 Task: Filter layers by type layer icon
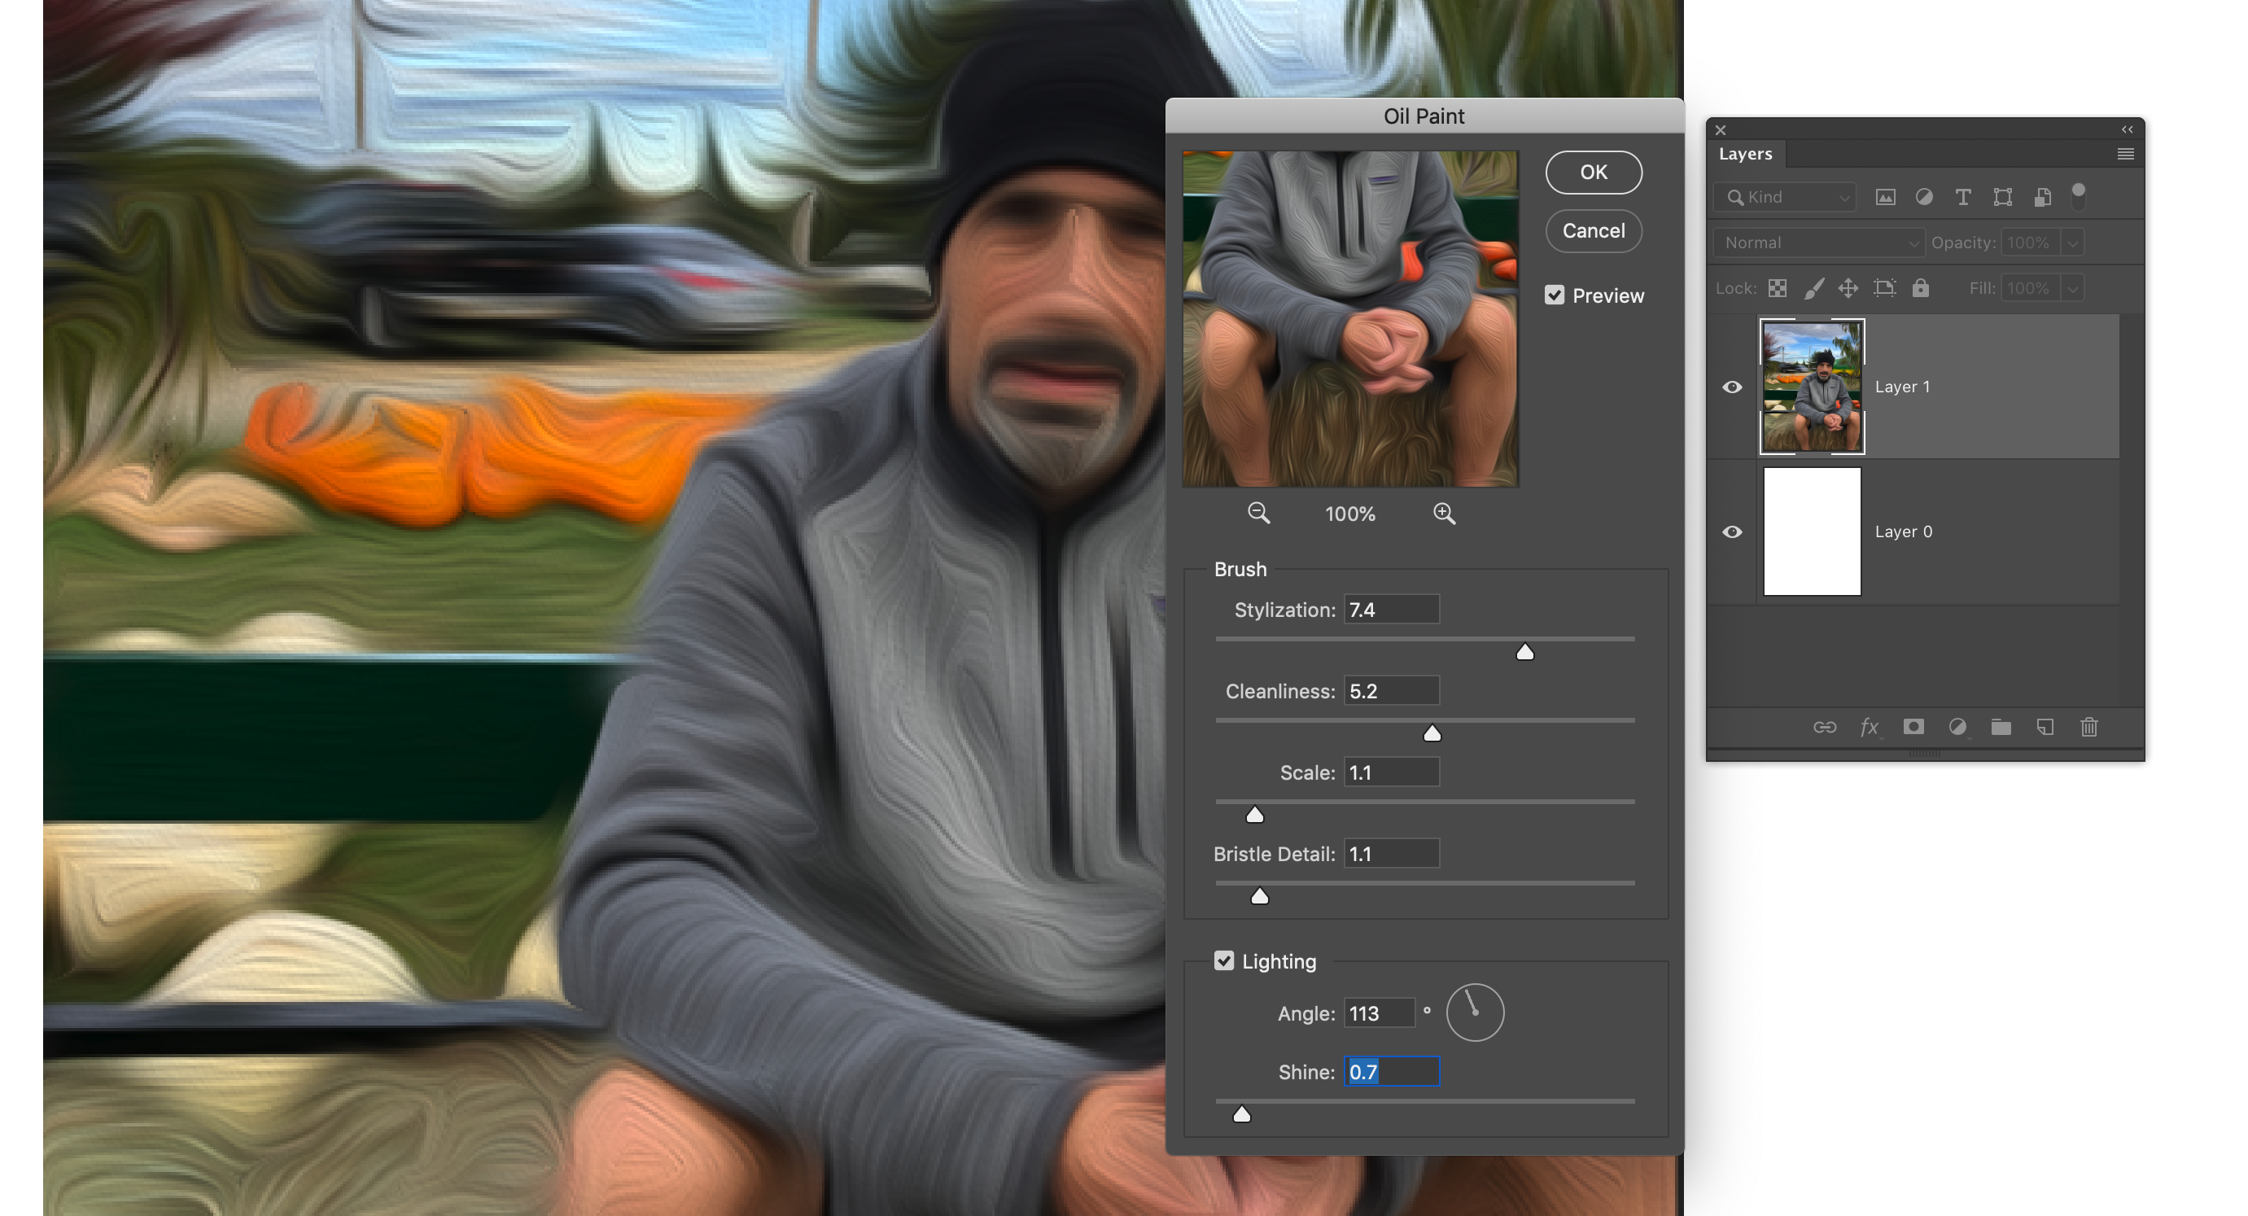coord(1962,197)
